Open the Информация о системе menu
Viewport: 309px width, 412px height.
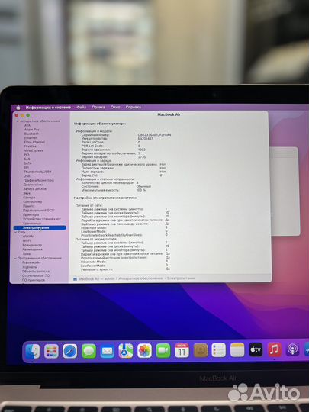48,108
